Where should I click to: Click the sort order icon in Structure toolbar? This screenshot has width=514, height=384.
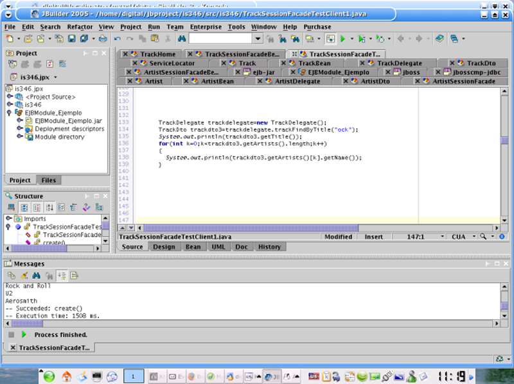(x=50, y=207)
